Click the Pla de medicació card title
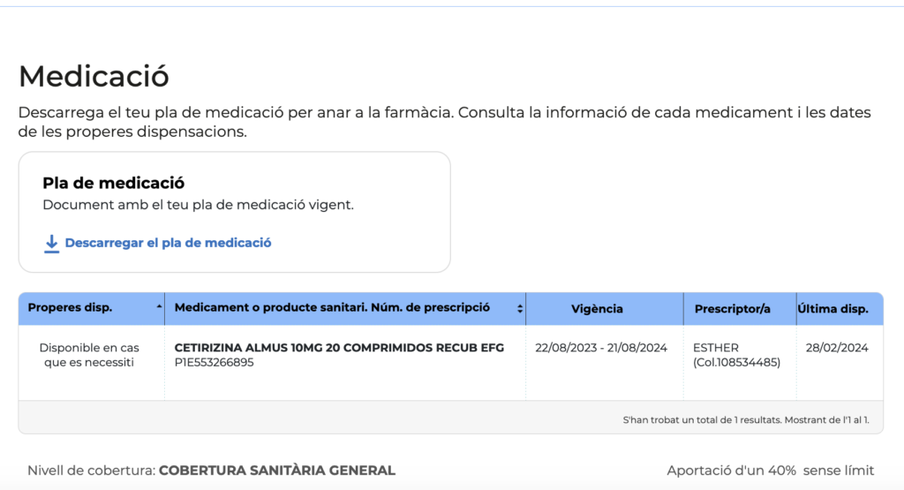This screenshot has width=904, height=490. (114, 183)
